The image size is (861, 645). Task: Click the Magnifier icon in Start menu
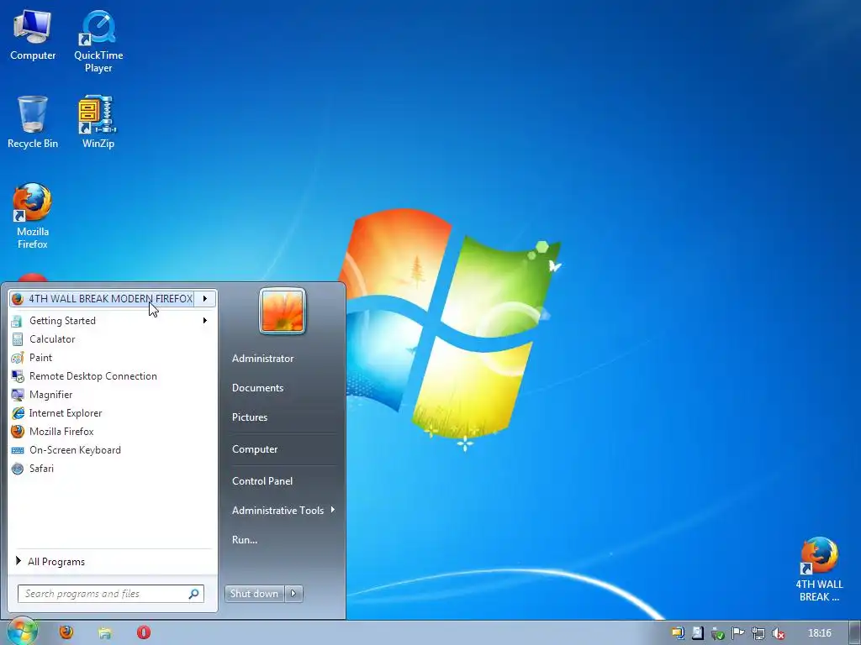18,395
